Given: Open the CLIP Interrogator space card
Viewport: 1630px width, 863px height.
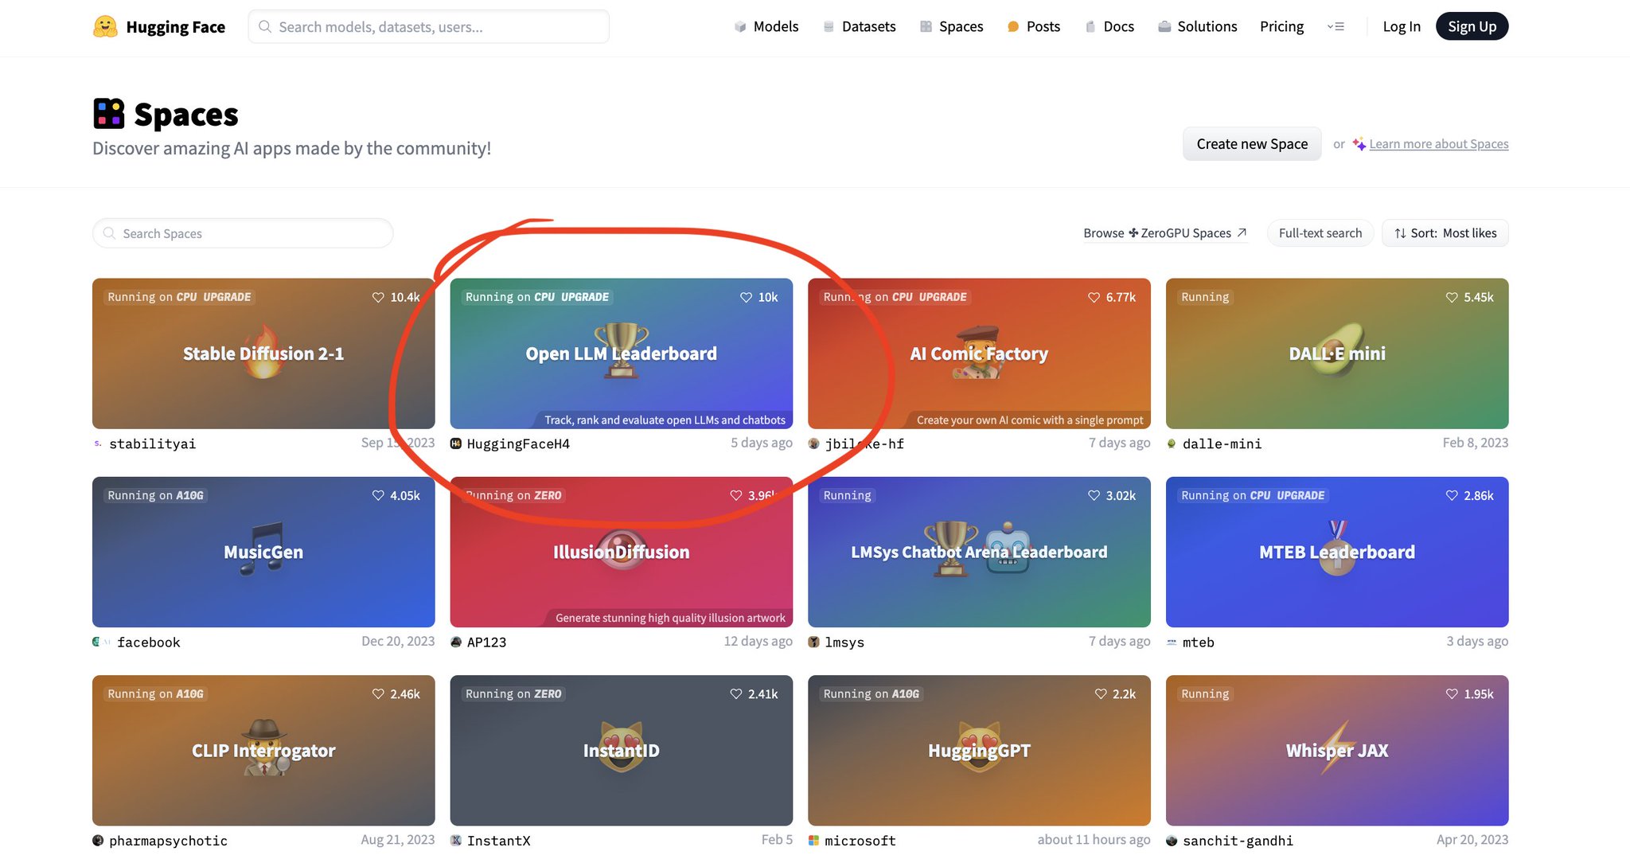Looking at the screenshot, I should point(263,750).
